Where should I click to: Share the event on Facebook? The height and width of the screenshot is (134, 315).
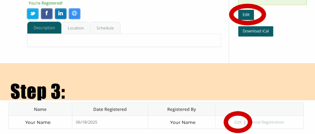(x=47, y=14)
